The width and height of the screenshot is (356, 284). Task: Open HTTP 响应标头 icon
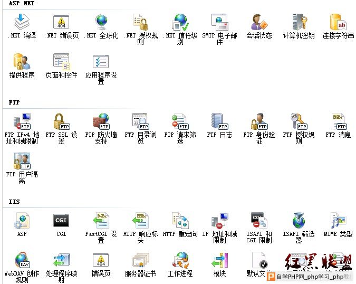click(140, 220)
